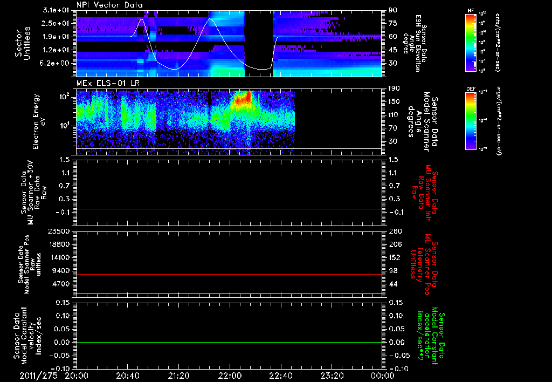552x382 pixels.
Task: Click the "90" Sun Elevation tick label
Action: tap(393, 10)
